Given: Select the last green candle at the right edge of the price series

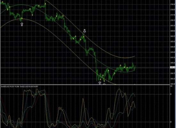Looking at the screenshot, I should (x=135, y=68).
